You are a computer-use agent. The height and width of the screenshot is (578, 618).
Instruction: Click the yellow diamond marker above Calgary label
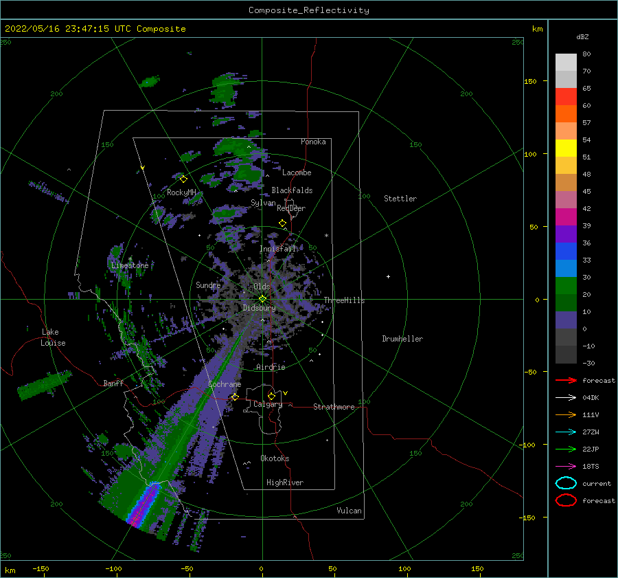point(271,396)
